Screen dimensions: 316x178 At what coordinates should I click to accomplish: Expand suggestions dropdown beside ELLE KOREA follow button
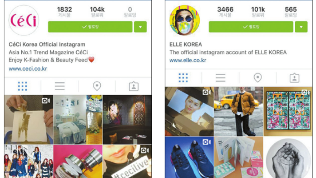(x=301, y=27)
